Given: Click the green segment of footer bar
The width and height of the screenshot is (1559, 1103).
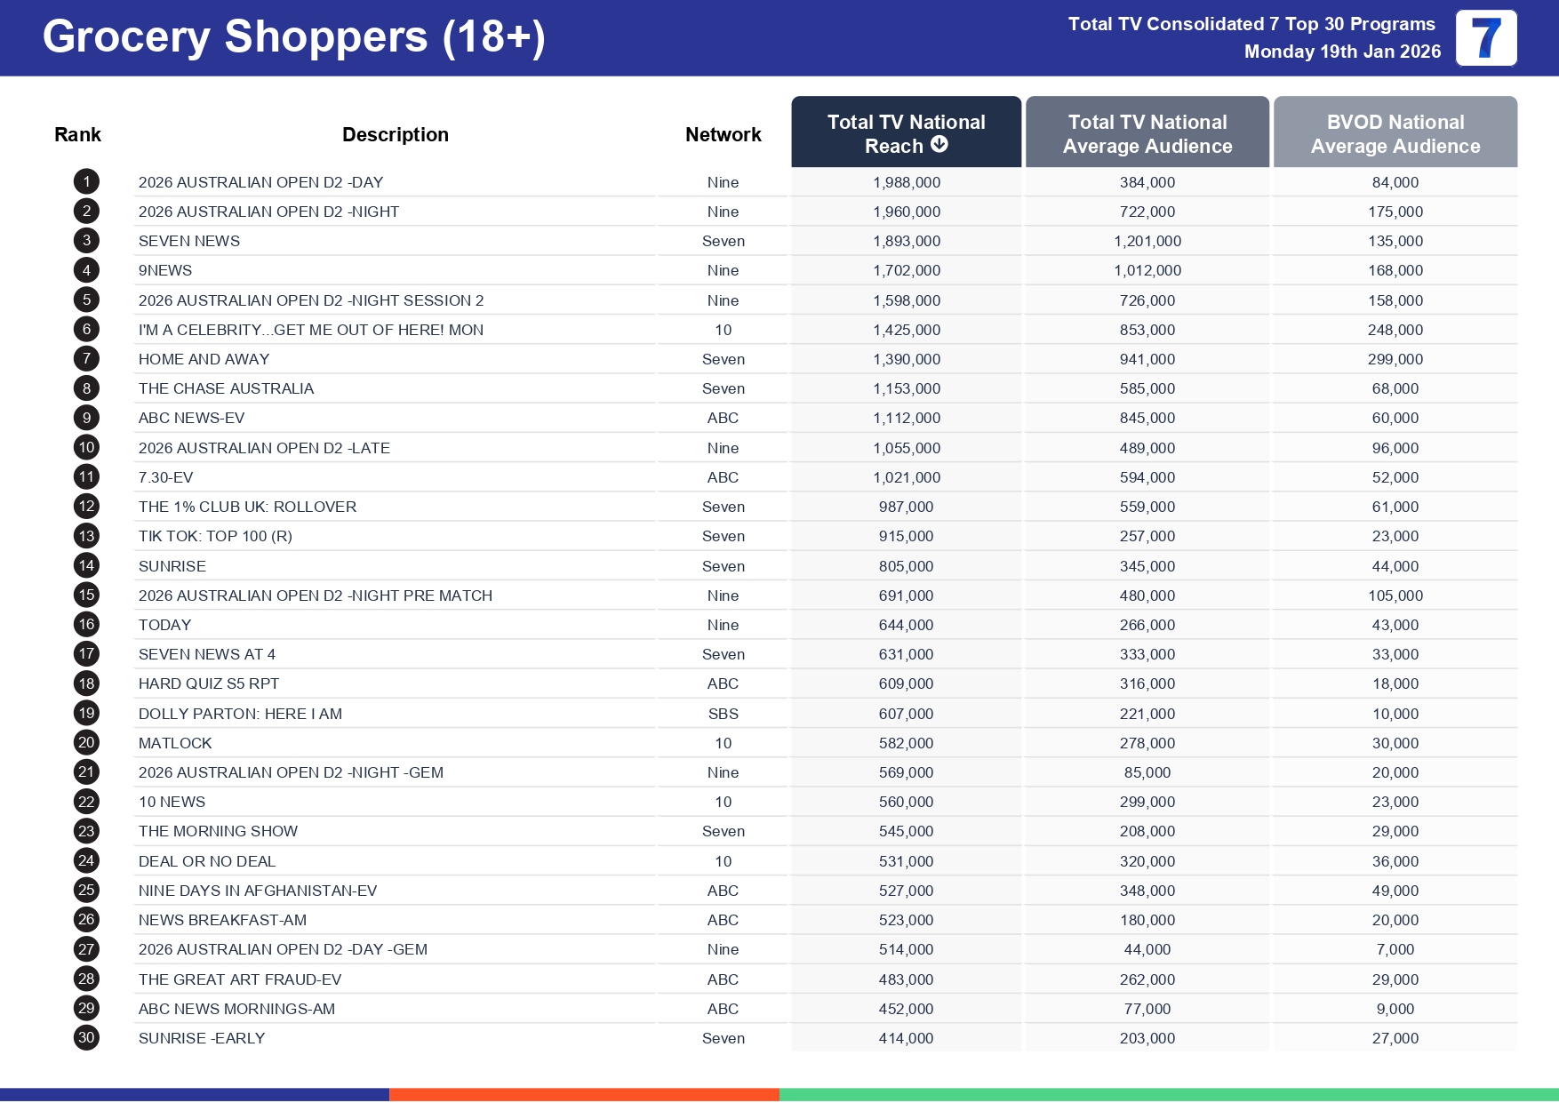Looking at the screenshot, I should click(x=1168, y=1094).
